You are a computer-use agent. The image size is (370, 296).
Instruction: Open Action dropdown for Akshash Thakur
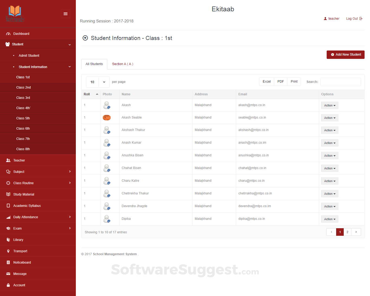330,130
